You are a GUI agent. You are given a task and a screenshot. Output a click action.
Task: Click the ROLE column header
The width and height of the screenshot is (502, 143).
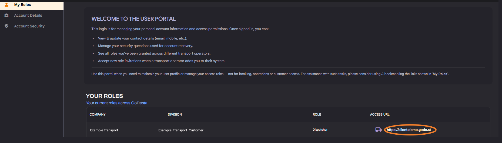pos(317,115)
